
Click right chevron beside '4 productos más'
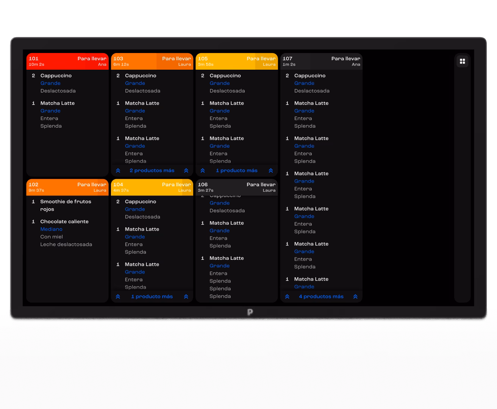pyautogui.click(x=355, y=297)
